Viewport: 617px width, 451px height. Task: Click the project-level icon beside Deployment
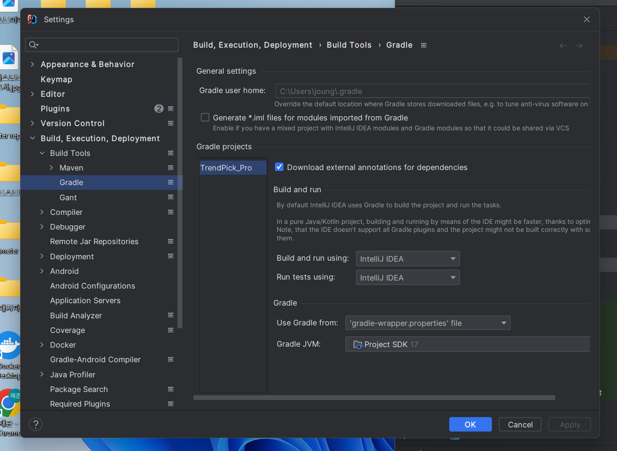point(171,256)
